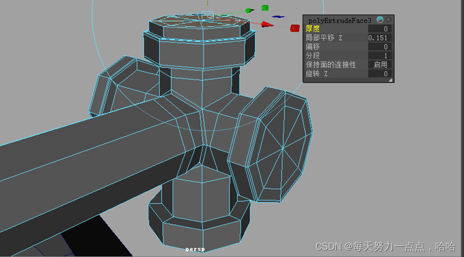Click the 分段 value field

[380, 56]
